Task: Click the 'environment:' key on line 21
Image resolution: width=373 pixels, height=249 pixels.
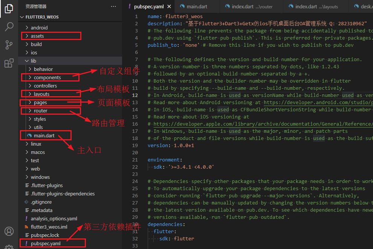Action: [x=165, y=160]
